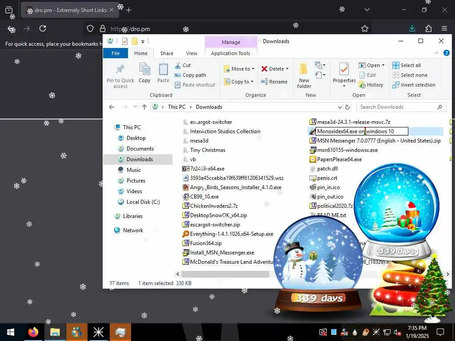The width and height of the screenshot is (455, 341).
Task: Select Network in navigation pane
Action: pyautogui.click(x=133, y=230)
